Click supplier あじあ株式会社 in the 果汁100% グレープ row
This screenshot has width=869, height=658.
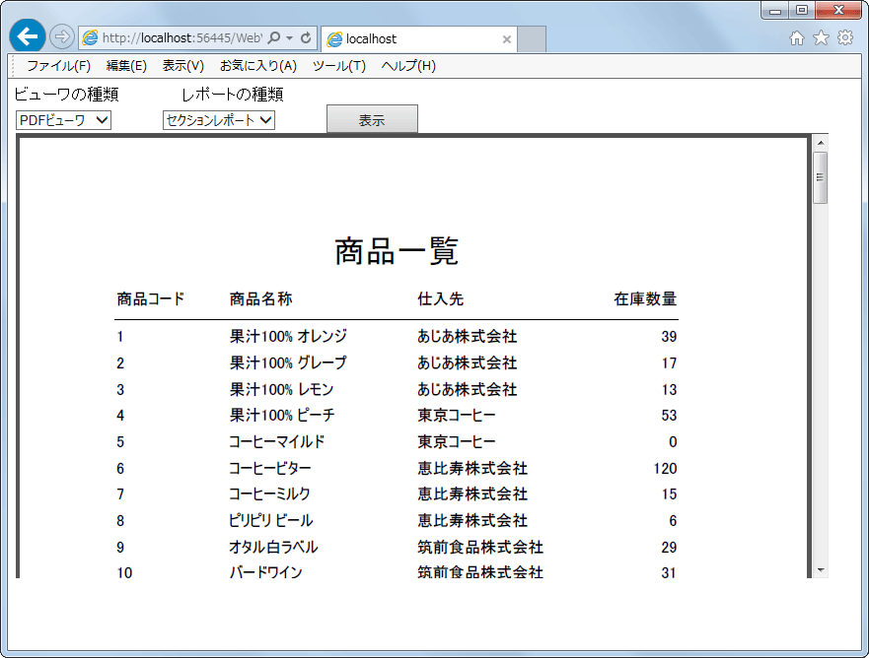tap(468, 362)
